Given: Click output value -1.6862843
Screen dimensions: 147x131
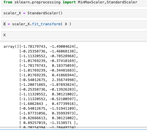Looking at the screenshot, I should [32, 104].
